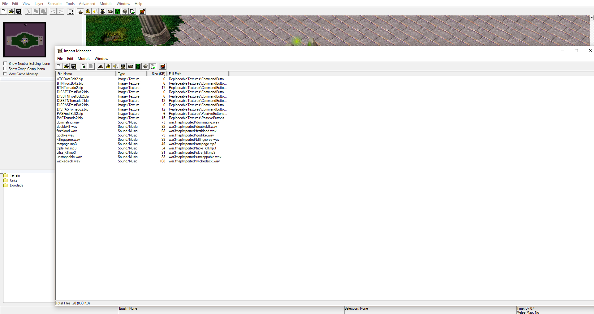This screenshot has width=594, height=314.
Task: Click Save icon in Import Manager toolbar
Action: (x=74, y=66)
